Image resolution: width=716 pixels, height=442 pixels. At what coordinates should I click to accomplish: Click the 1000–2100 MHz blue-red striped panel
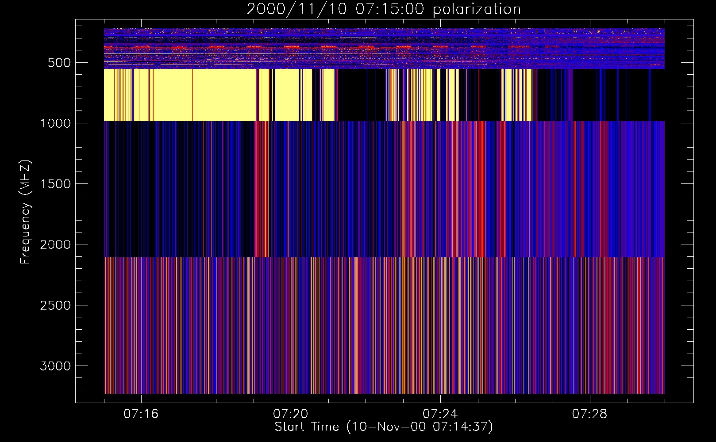384,189
